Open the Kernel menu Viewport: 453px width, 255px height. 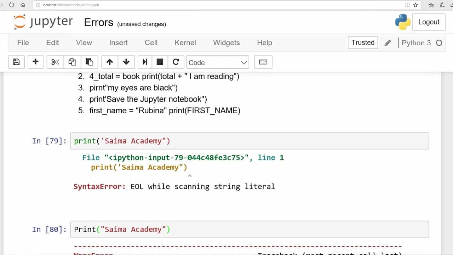tap(185, 42)
